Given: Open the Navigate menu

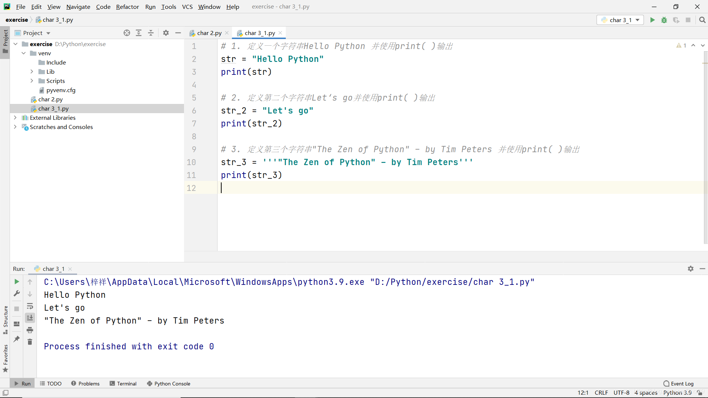Looking at the screenshot, I should [x=78, y=7].
